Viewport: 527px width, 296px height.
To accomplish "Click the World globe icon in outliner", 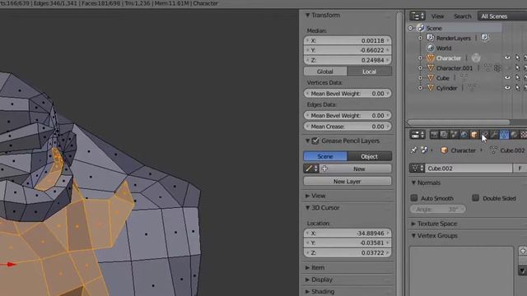I will coord(430,48).
